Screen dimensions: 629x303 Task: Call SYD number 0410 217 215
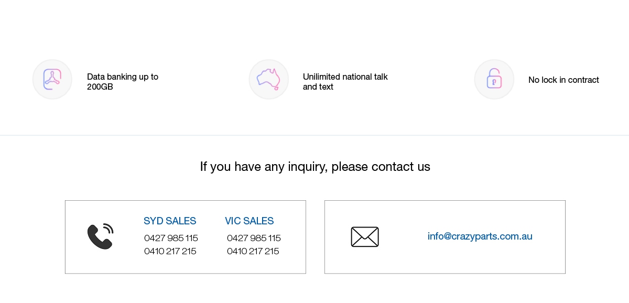point(170,251)
